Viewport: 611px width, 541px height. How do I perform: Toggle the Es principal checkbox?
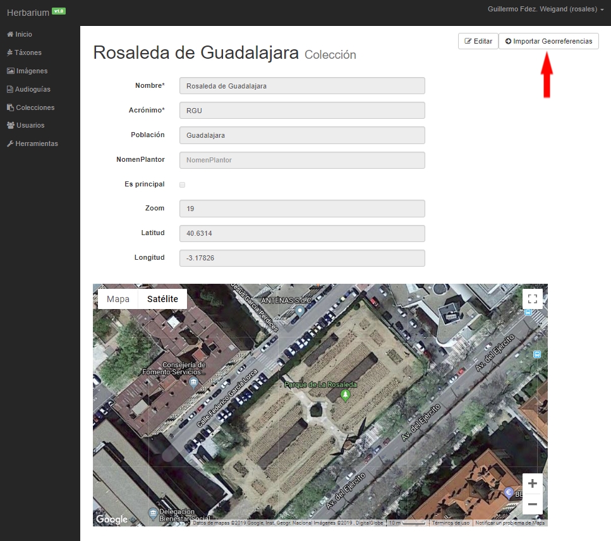[183, 185]
